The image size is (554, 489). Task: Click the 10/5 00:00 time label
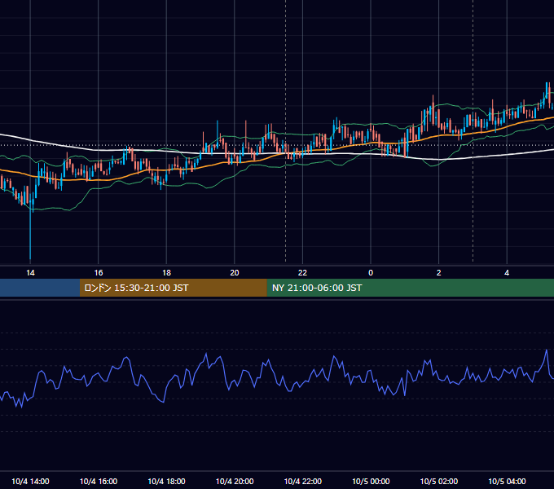(x=371, y=481)
